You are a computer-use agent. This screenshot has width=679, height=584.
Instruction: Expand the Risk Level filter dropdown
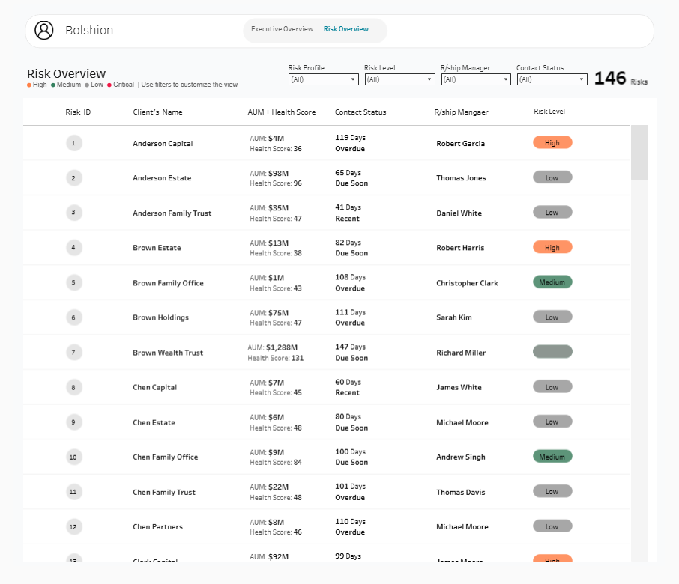pyautogui.click(x=399, y=79)
